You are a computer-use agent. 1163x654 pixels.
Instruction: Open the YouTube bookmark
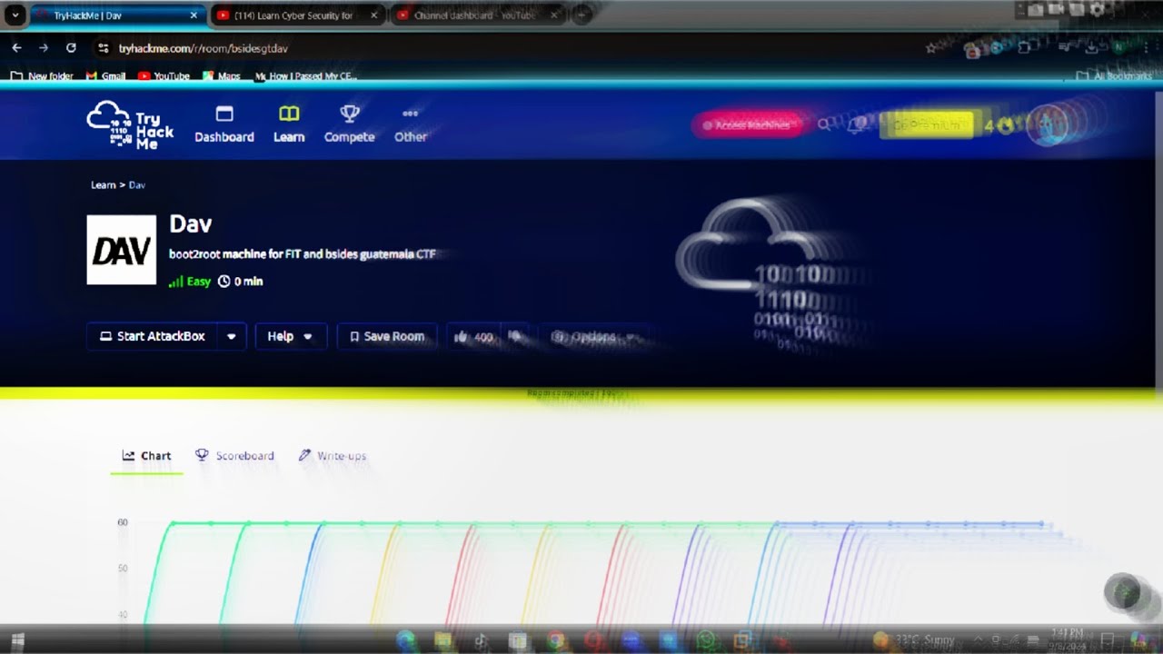[x=164, y=76]
